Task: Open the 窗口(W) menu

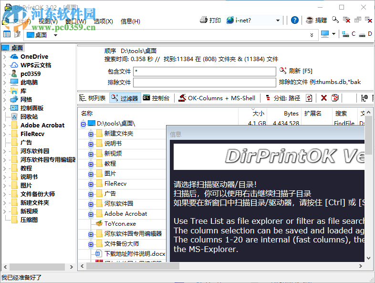Action: (75, 21)
